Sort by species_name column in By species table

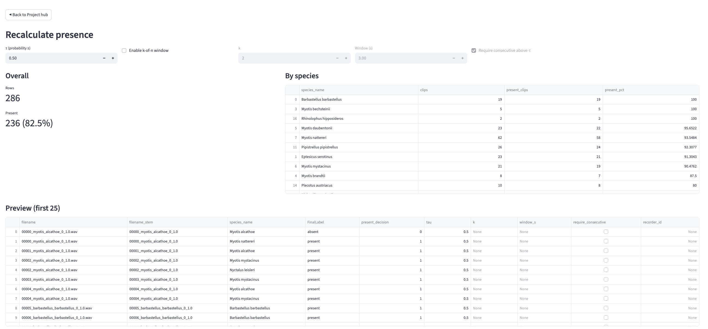pos(313,90)
